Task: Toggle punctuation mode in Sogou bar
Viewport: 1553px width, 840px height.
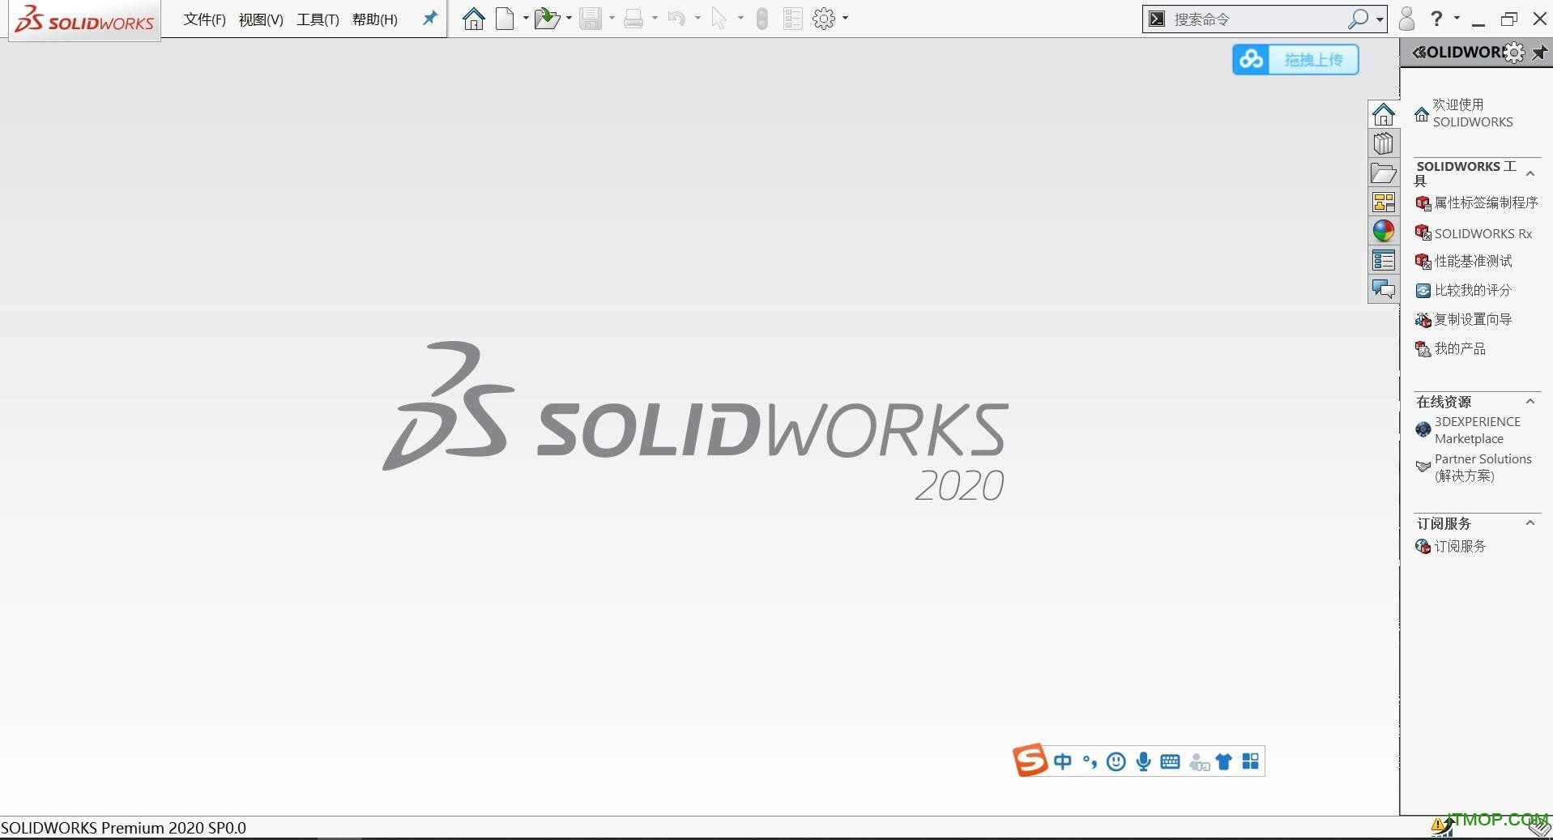Action: pos(1090,761)
